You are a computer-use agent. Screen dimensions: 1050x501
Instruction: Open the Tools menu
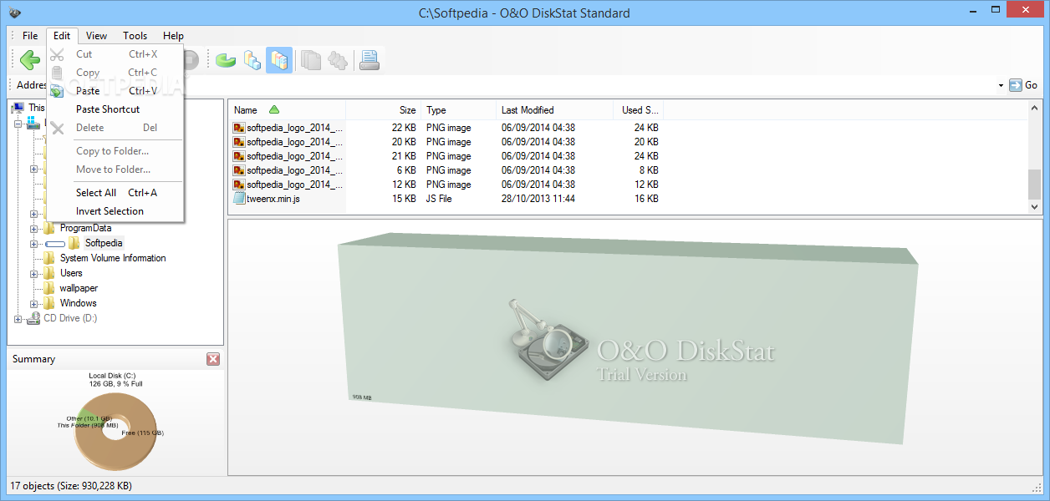pyautogui.click(x=135, y=36)
